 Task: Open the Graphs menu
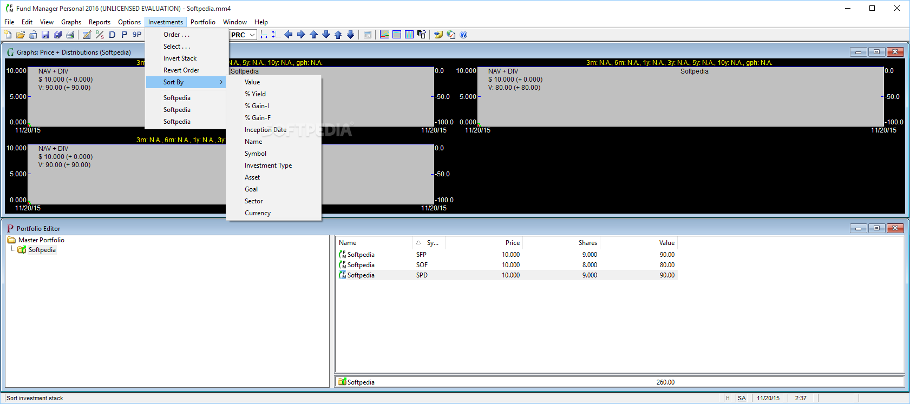(71, 22)
